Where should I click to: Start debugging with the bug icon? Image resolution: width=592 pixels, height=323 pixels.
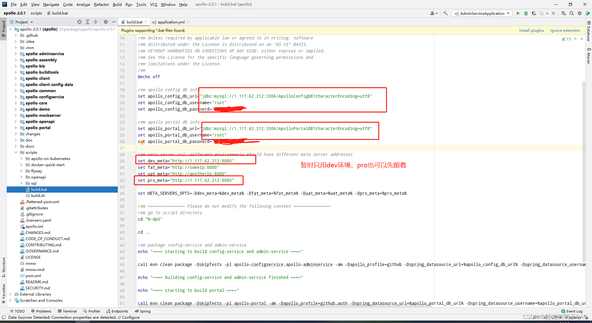(526, 13)
